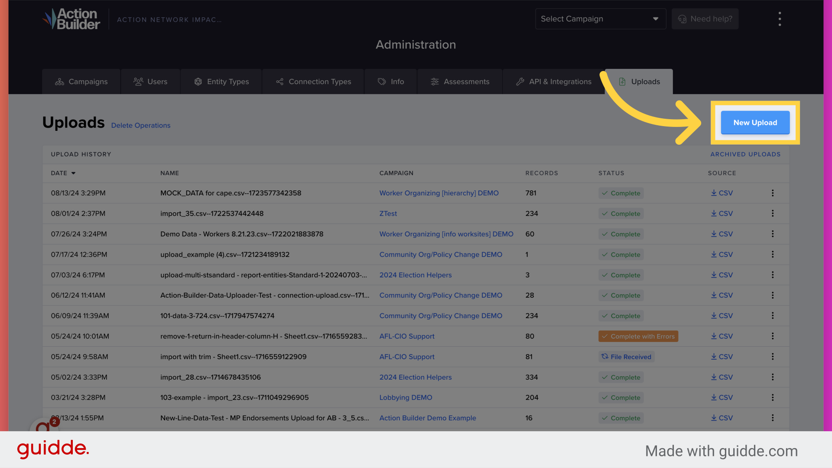
Task: Click the New Upload button
Action: click(x=755, y=123)
